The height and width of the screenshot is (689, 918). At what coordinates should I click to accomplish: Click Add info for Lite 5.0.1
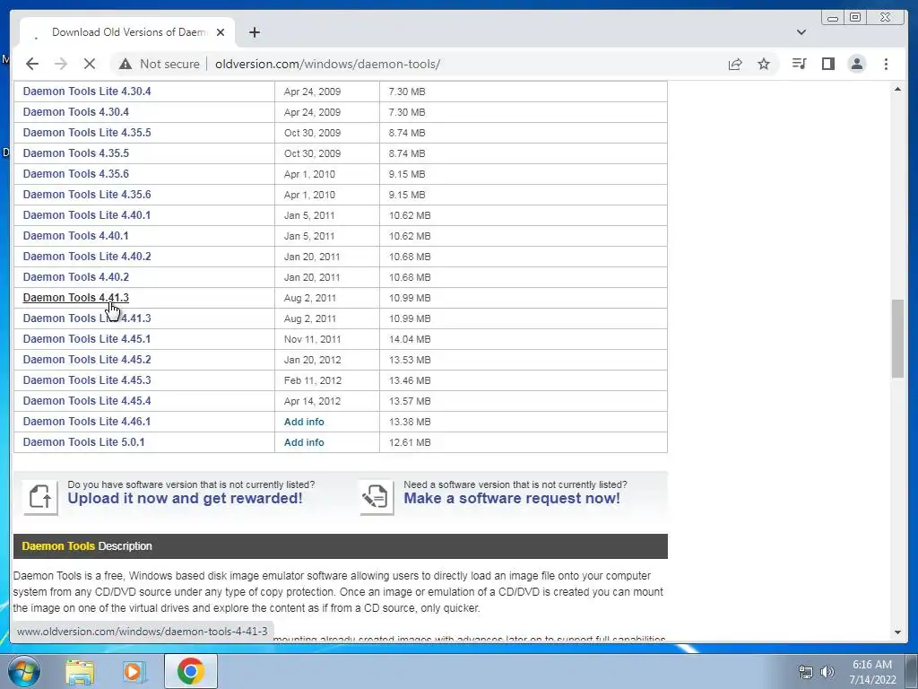coord(304,442)
